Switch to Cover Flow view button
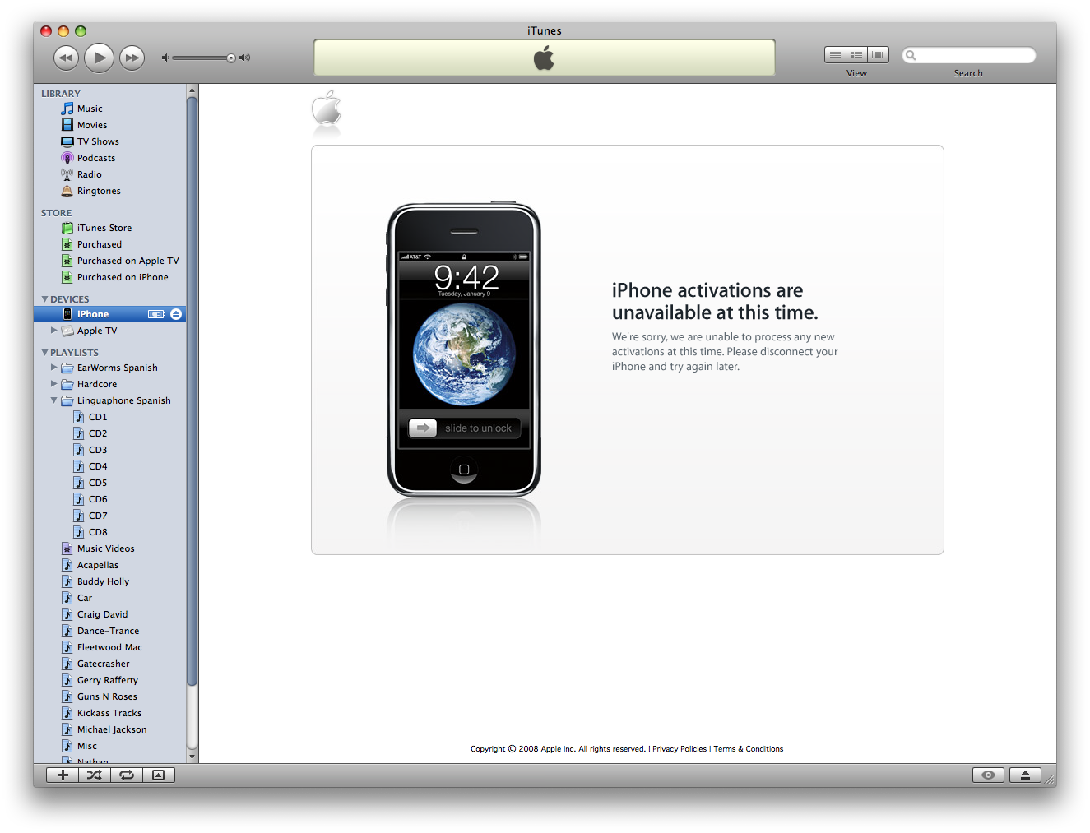Image resolution: width=1090 pixels, height=833 pixels. coord(879,54)
